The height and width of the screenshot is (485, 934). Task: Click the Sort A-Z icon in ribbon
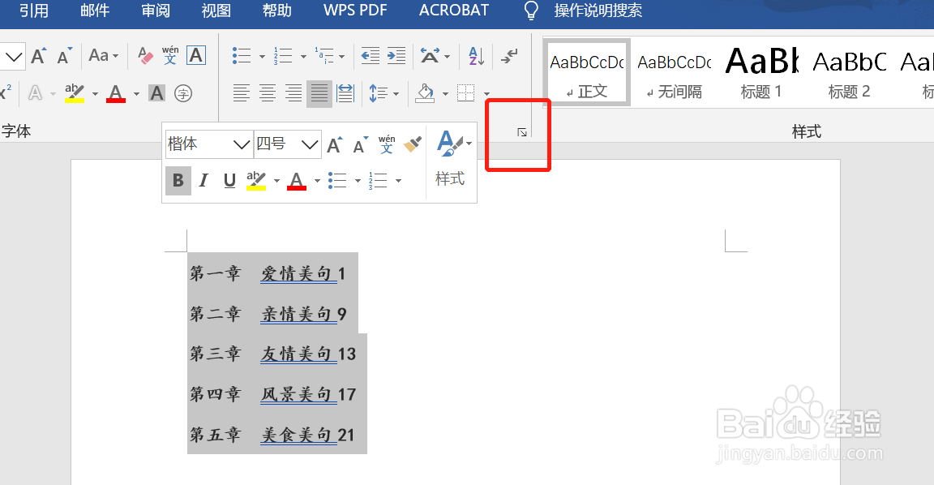coord(475,56)
